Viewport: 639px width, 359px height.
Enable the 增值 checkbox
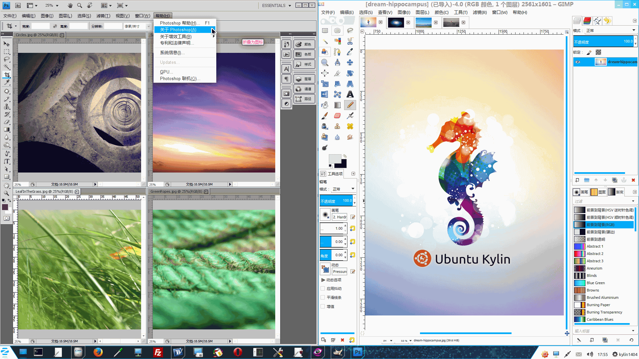[x=322, y=306]
